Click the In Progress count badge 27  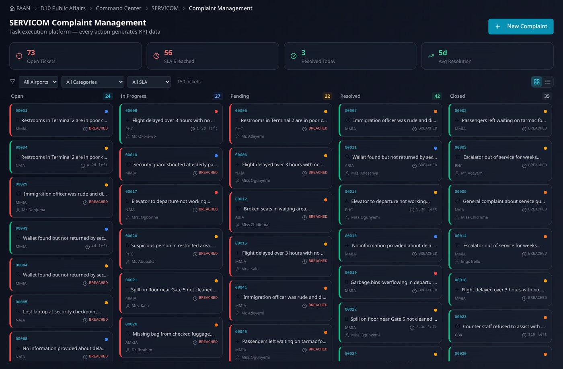click(218, 96)
